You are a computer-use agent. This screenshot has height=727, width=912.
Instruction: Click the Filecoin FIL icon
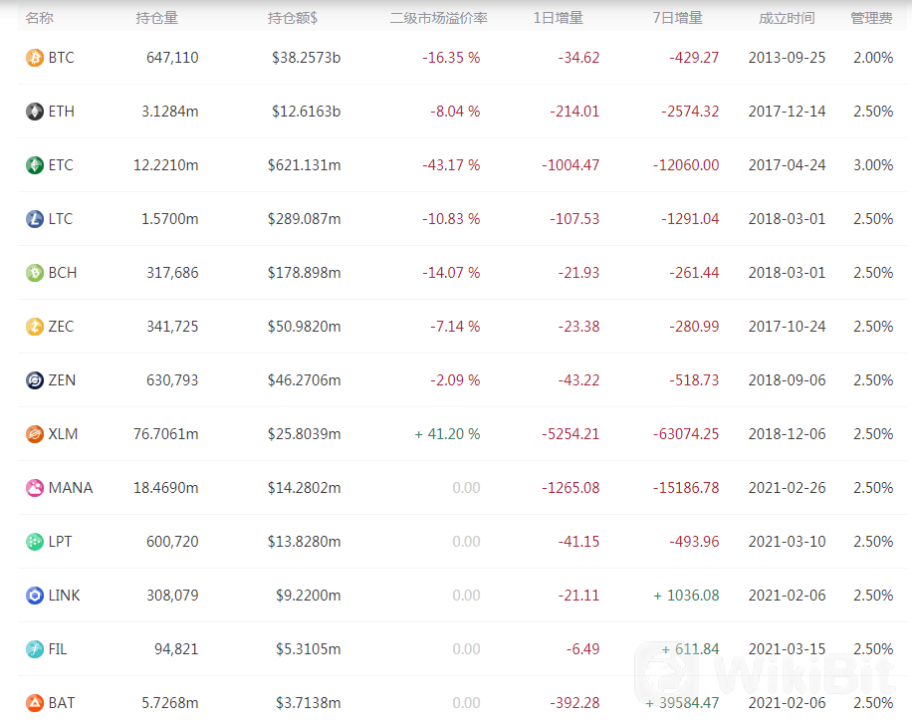[x=35, y=649]
